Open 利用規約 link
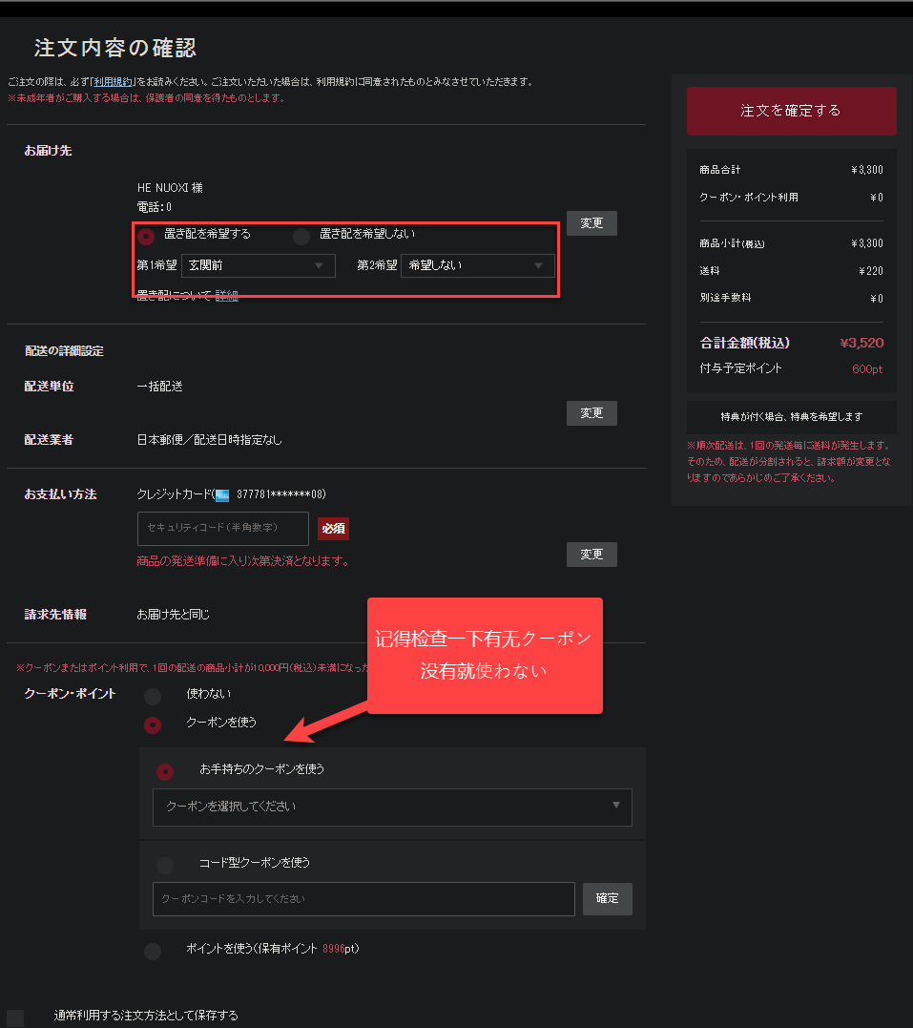Viewport: 913px width, 1028px height. tap(114, 82)
